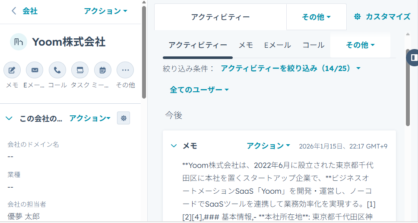Click the カスタマイズ gear icon
Image resolution: width=418 pixels, height=223 pixels.
click(x=357, y=17)
